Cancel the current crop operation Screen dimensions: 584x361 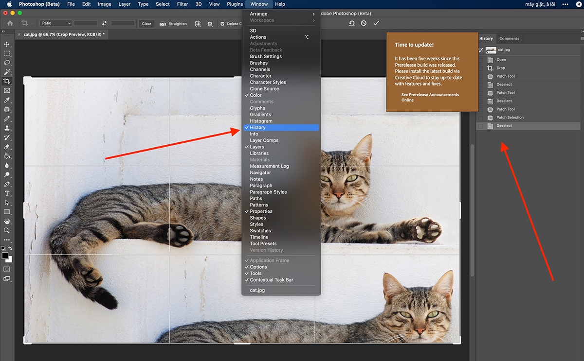tap(364, 23)
